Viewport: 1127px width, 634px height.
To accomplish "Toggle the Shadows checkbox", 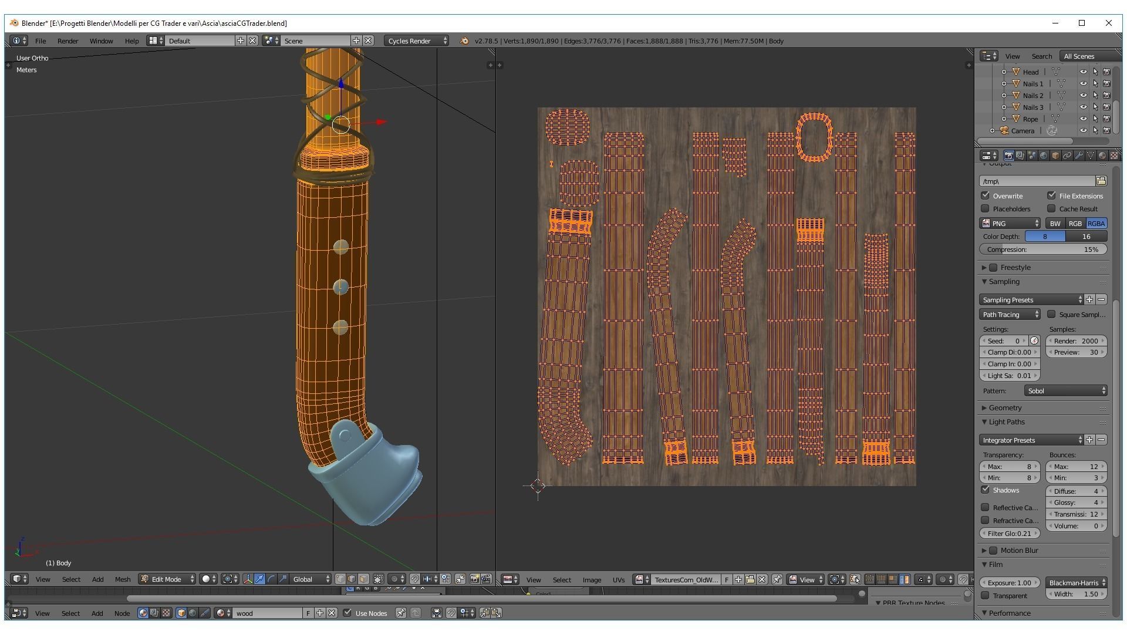I will tap(986, 490).
